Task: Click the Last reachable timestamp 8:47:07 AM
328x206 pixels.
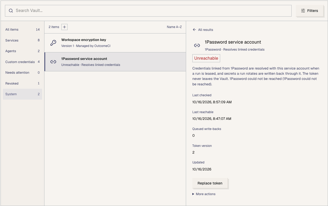Action: 212,119
